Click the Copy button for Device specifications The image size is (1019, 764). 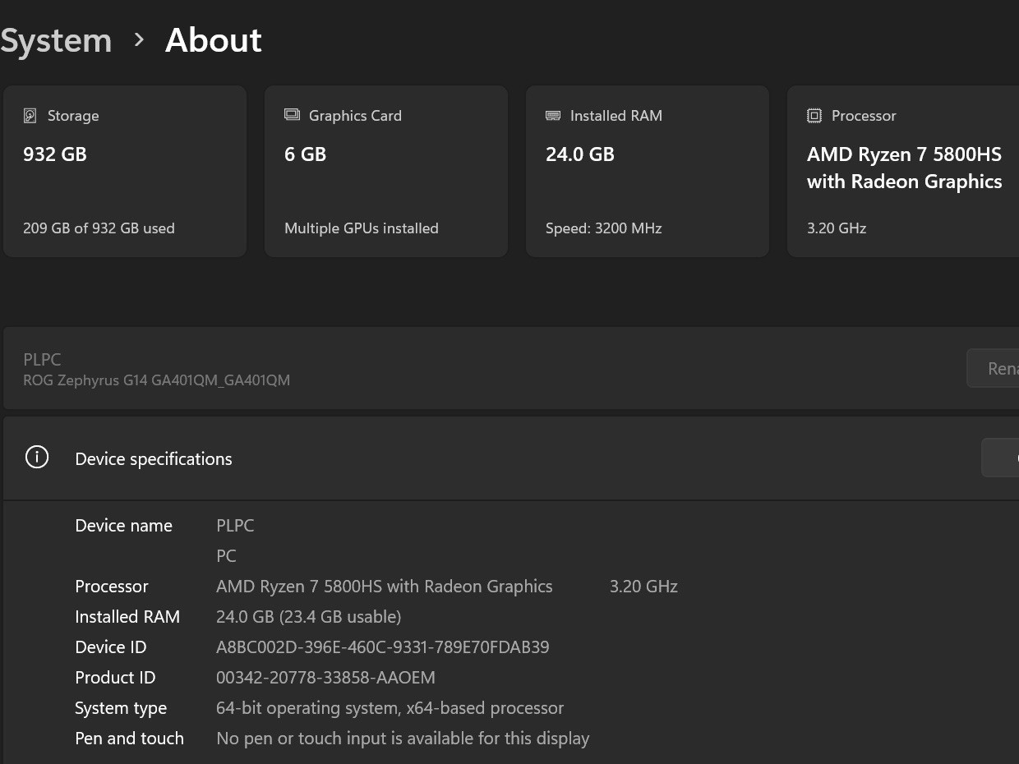point(1000,458)
